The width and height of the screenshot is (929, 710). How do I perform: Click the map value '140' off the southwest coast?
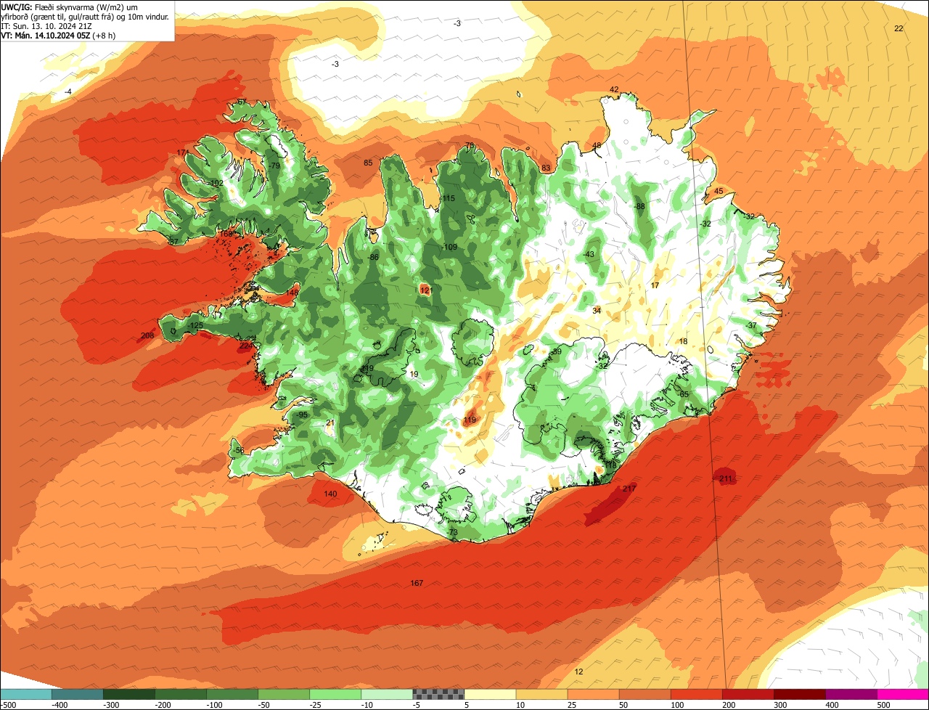330,494
